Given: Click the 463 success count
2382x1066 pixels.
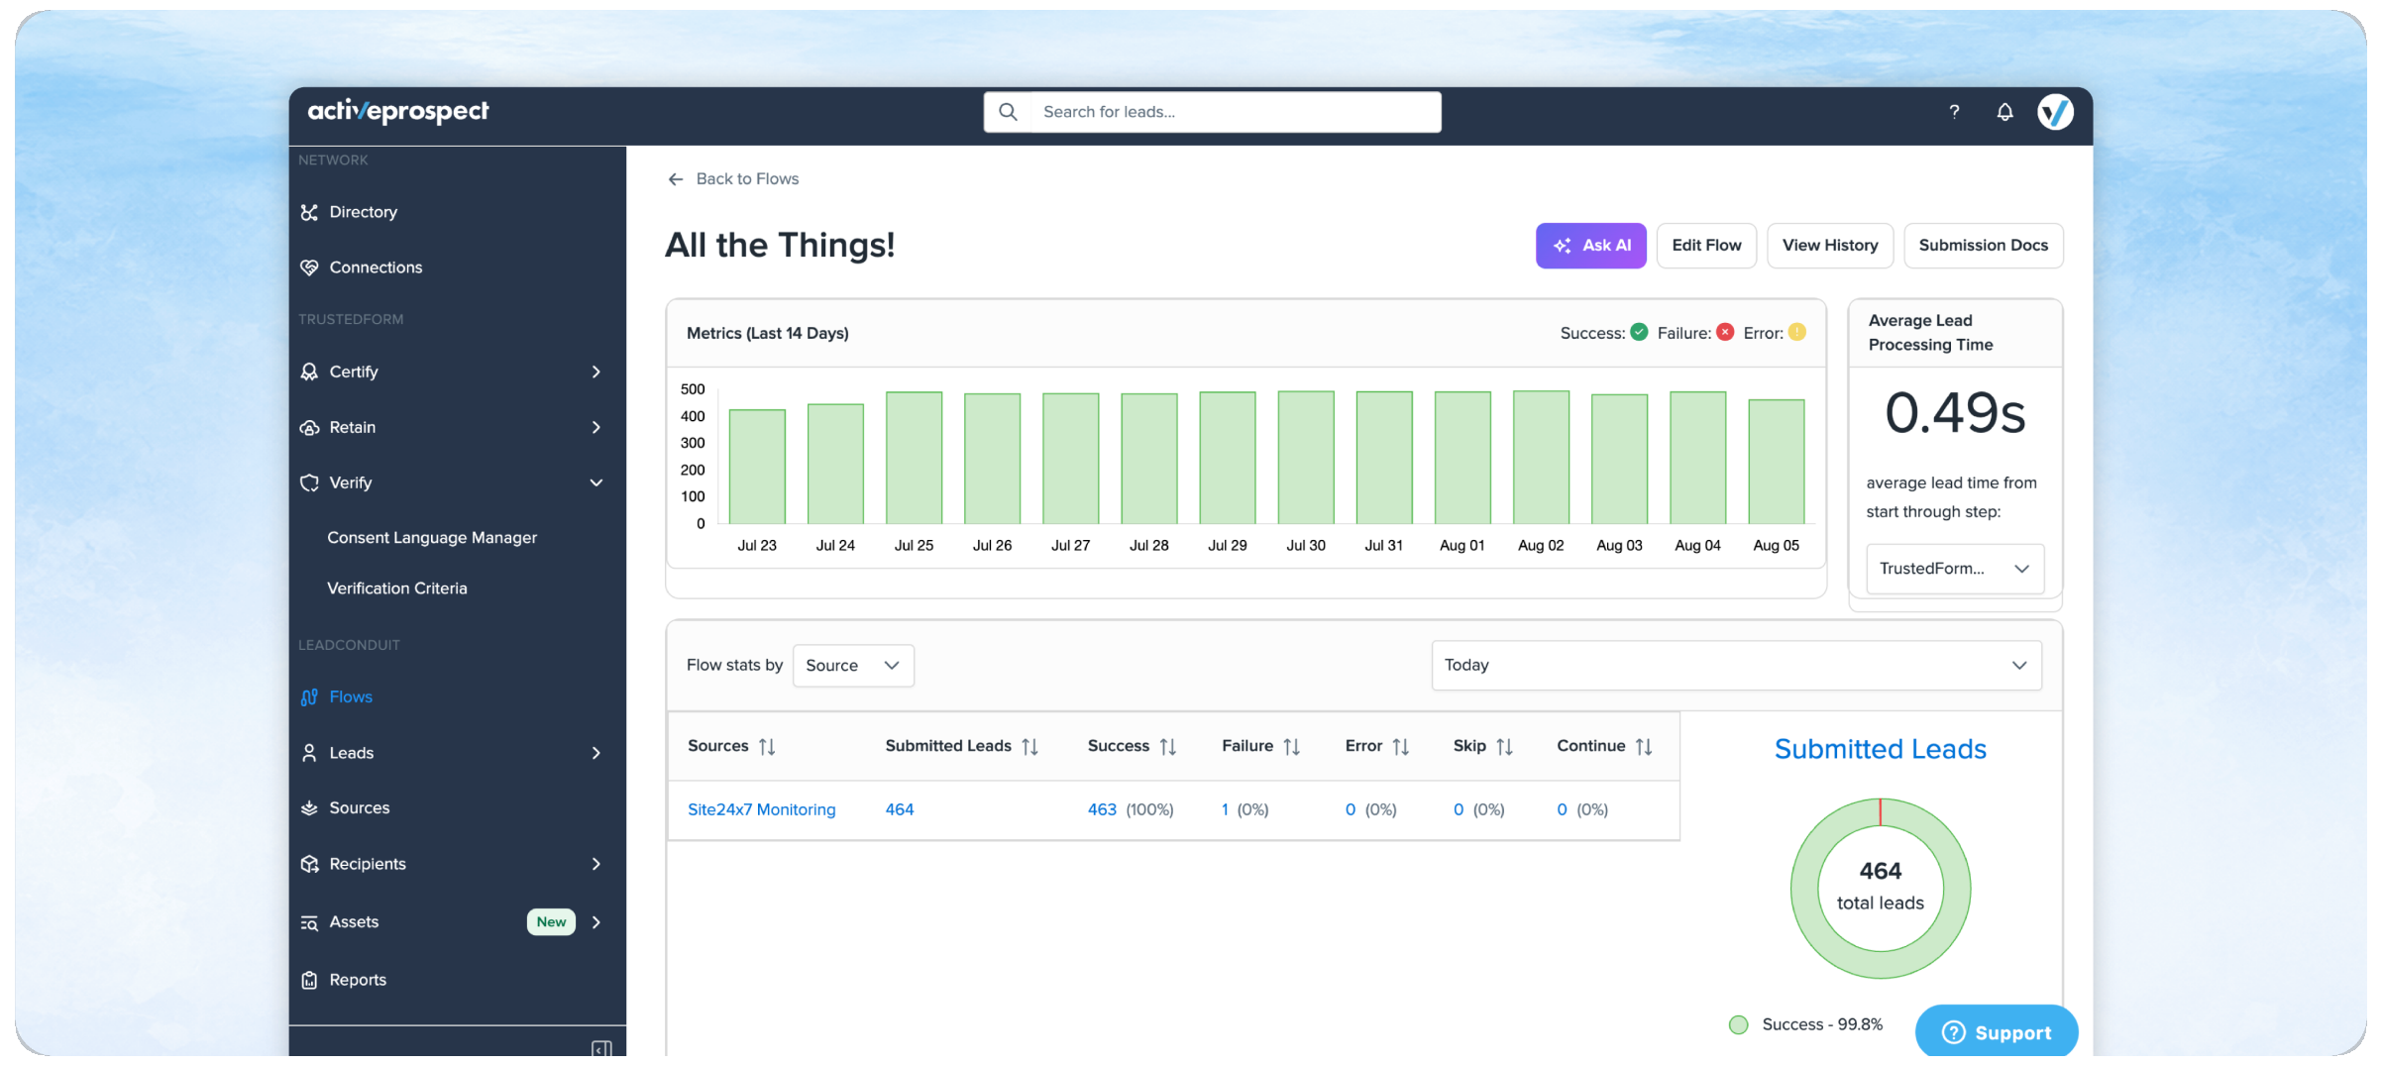Looking at the screenshot, I should (x=1102, y=810).
